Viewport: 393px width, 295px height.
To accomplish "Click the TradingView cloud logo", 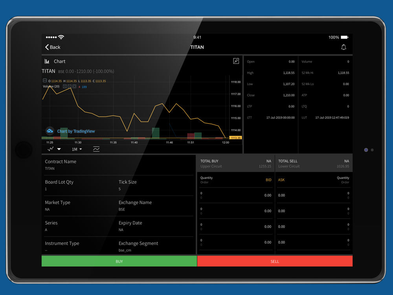I will [50, 131].
